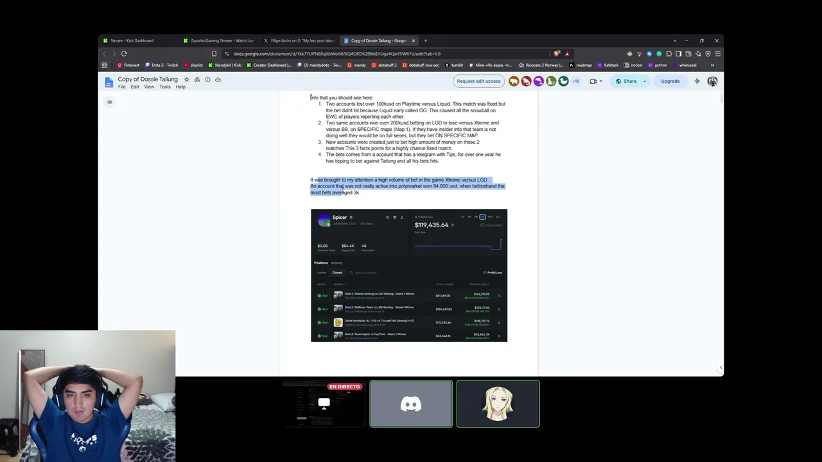Switch to the Stream - Kick Dashboard tab
The image size is (822, 462).
tap(137, 40)
